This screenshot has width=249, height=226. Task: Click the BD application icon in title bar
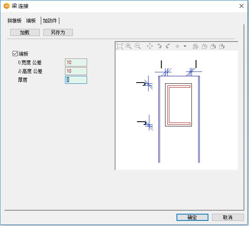(x=7, y=6)
